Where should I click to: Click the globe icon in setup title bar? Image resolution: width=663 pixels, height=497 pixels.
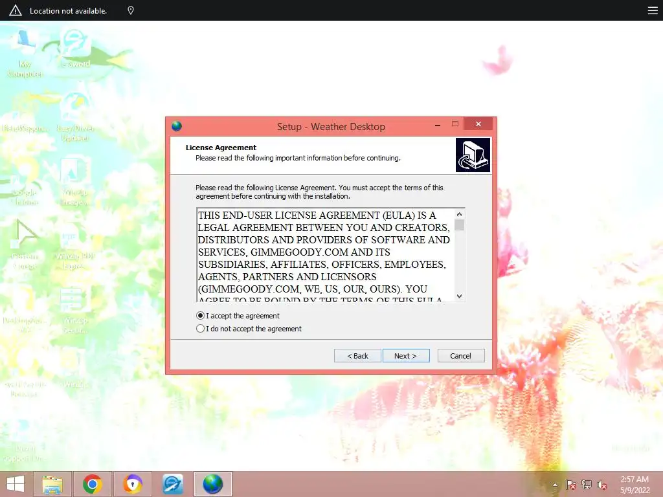click(177, 126)
